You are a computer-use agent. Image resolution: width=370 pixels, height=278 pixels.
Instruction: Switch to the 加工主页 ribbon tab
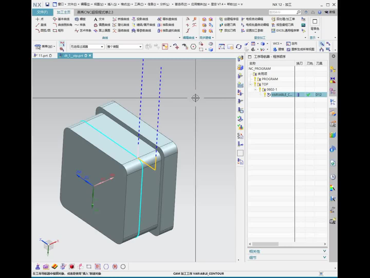pyautogui.click(x=64, y=12)
